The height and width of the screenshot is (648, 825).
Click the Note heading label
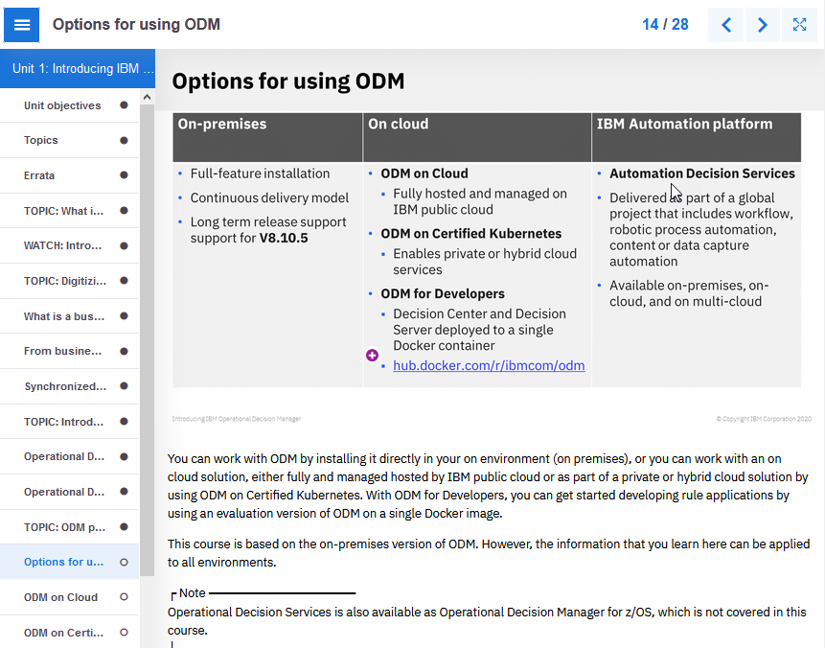coord(192,593)
